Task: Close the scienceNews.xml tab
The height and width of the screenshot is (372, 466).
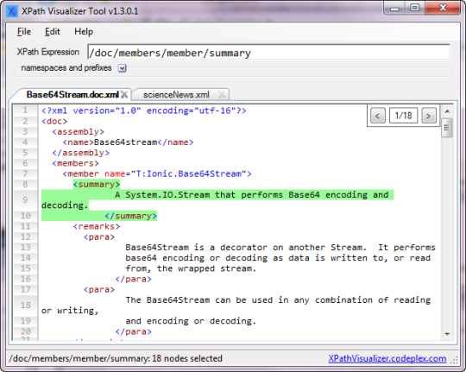Action: click(222, 95)
